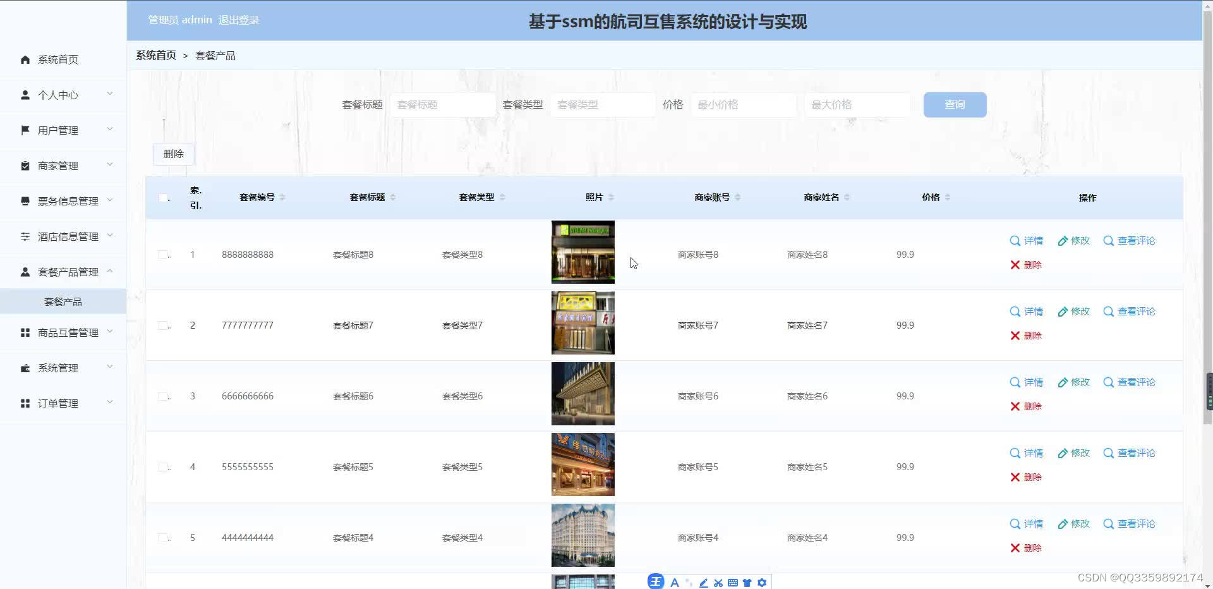Check the checkbox for row 8888888888
The height and width of the screenshot is (589, 1213).
click(x=163, y=255)
